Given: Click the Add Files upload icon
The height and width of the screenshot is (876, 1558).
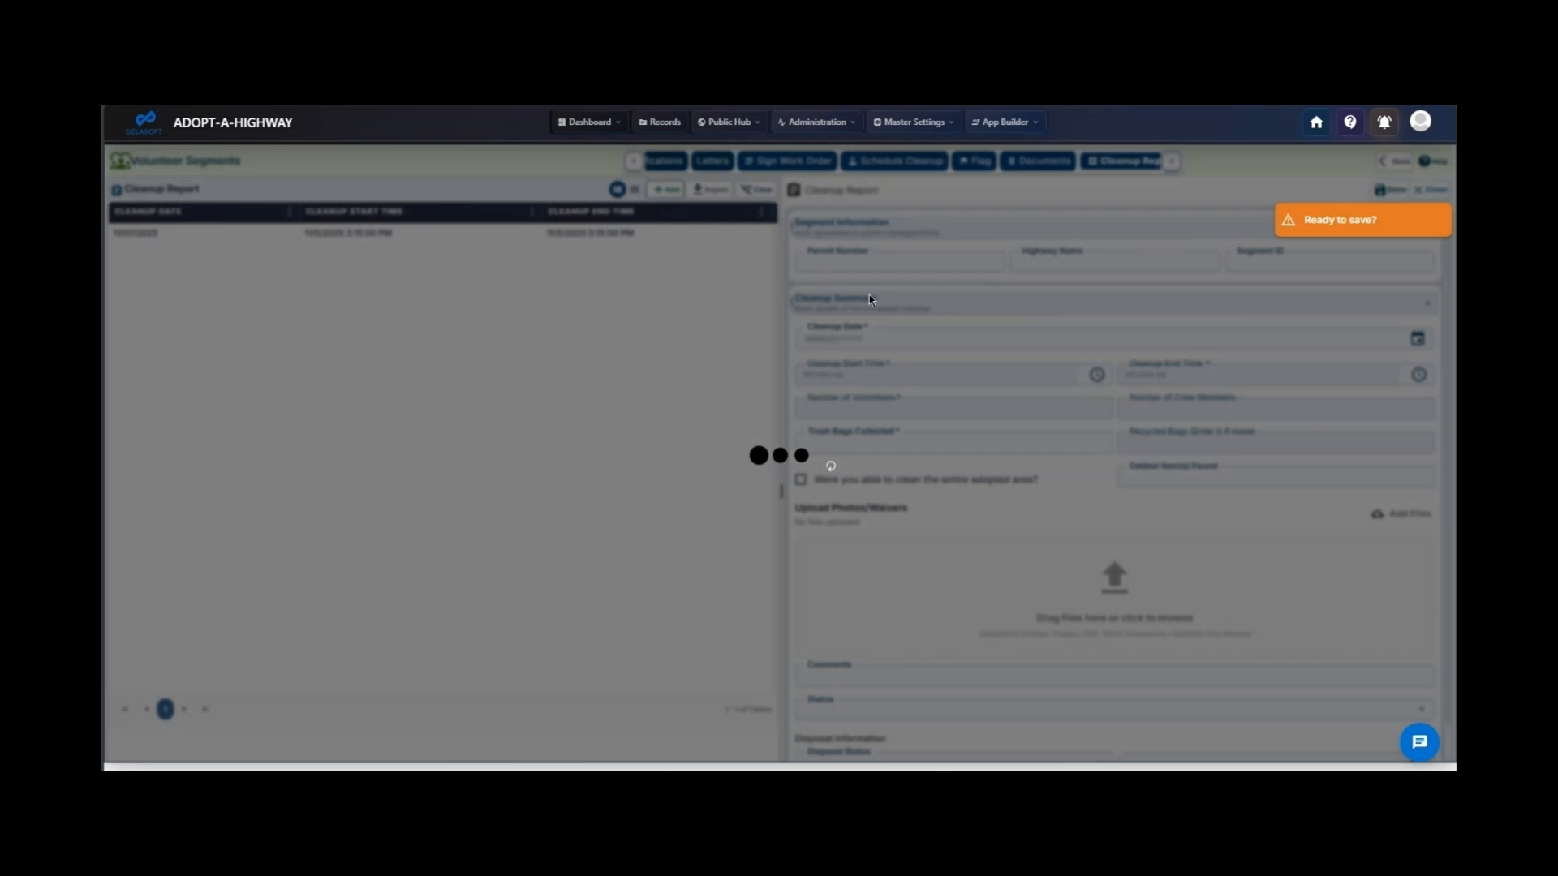Looking at the screenshot, I should [x=1378, y=513].
